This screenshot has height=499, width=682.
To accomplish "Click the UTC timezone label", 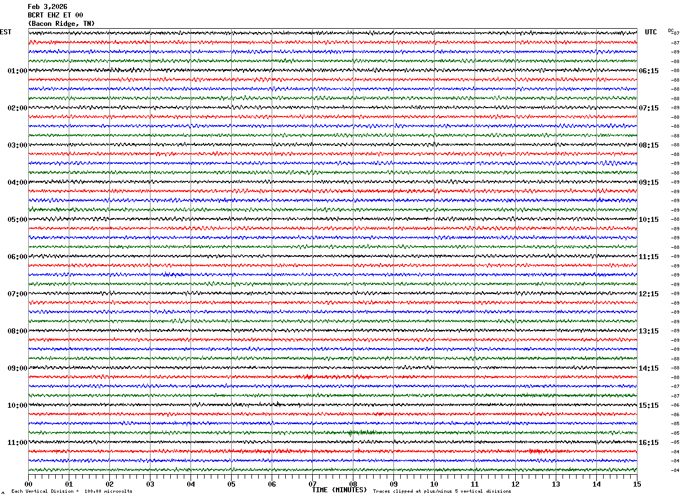I will pos(651,32).
